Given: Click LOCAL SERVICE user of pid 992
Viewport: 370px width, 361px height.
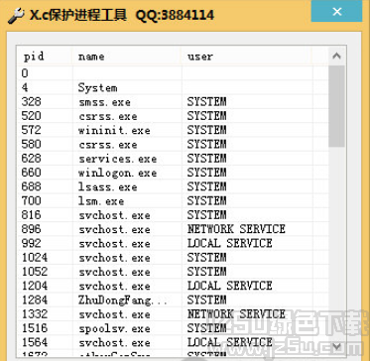Looking at the screenshot, I should click(230, 243).
